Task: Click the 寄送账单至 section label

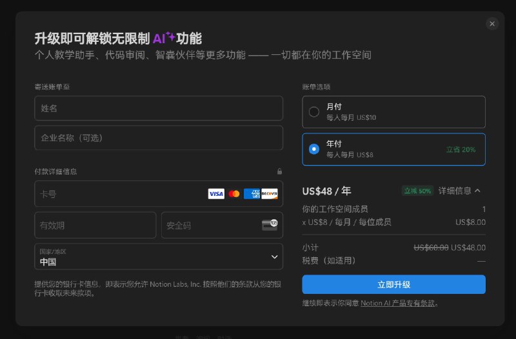Action: coord(52,87)
